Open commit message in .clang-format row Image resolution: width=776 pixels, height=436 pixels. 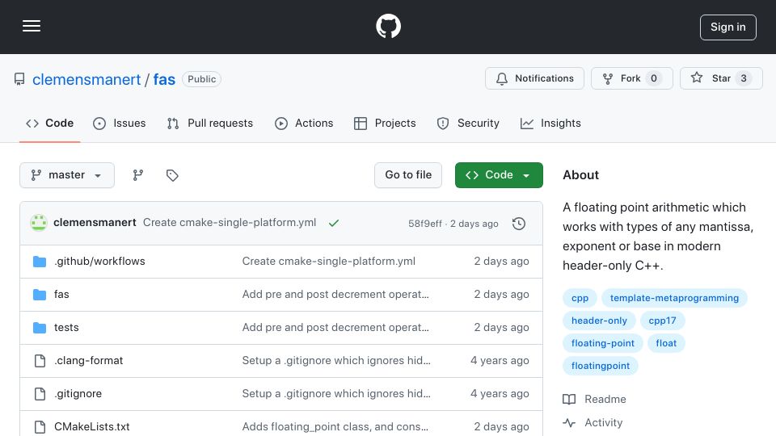(336, 360)
